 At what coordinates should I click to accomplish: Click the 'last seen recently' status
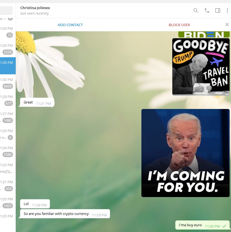pyautogui.click(x=34, y=13)
